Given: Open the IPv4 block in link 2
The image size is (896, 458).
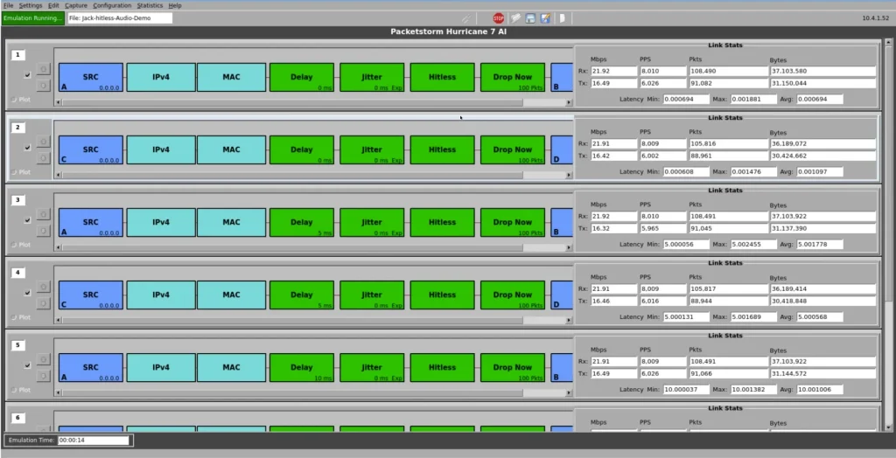Looking at the screenshot, I should (161, 149).
